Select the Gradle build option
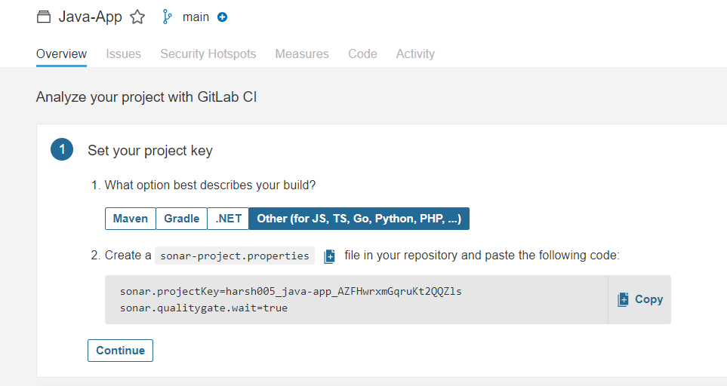The height and width of the screenshot is (386, 727). click(x=181, y=219)
